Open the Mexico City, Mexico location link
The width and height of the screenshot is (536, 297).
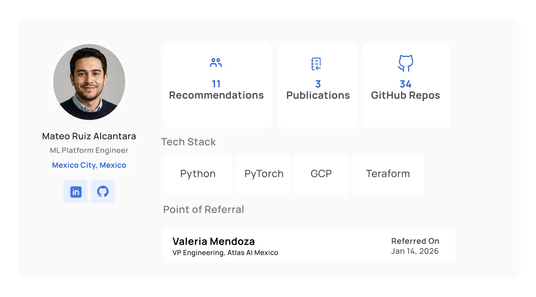(x=89, y=165)
